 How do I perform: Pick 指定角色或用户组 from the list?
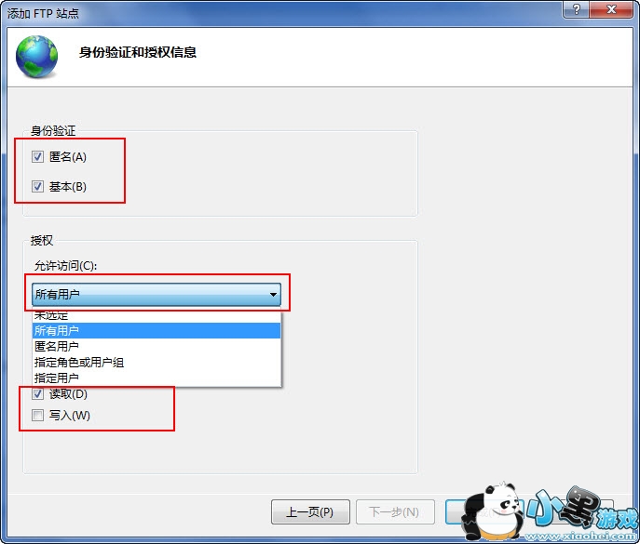pyautogui.click(x=157, y=363)
